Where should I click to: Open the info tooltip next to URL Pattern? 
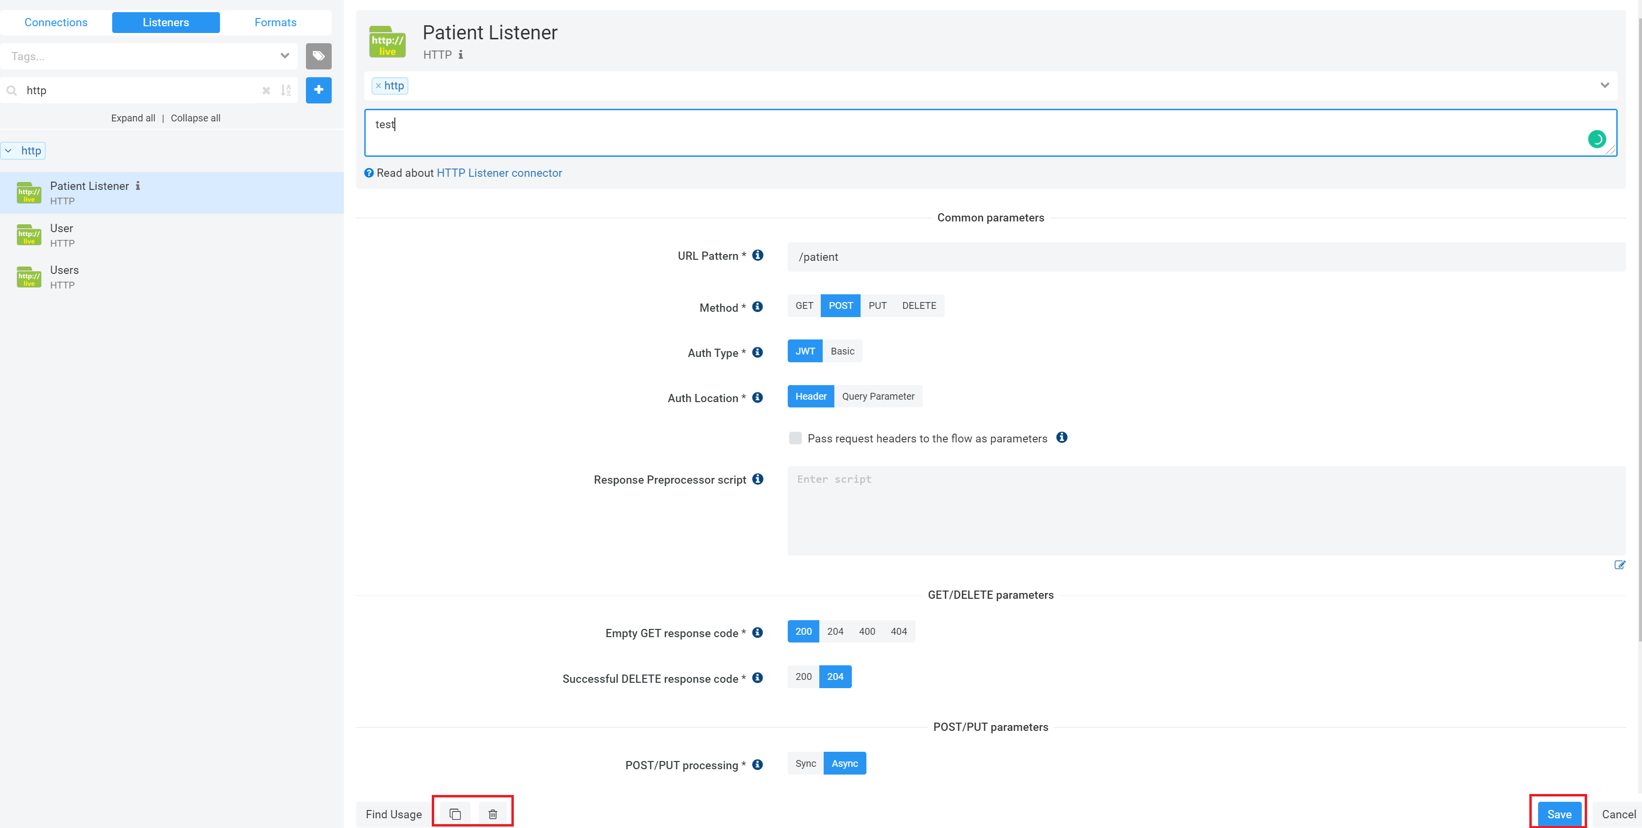click(757, 255)
